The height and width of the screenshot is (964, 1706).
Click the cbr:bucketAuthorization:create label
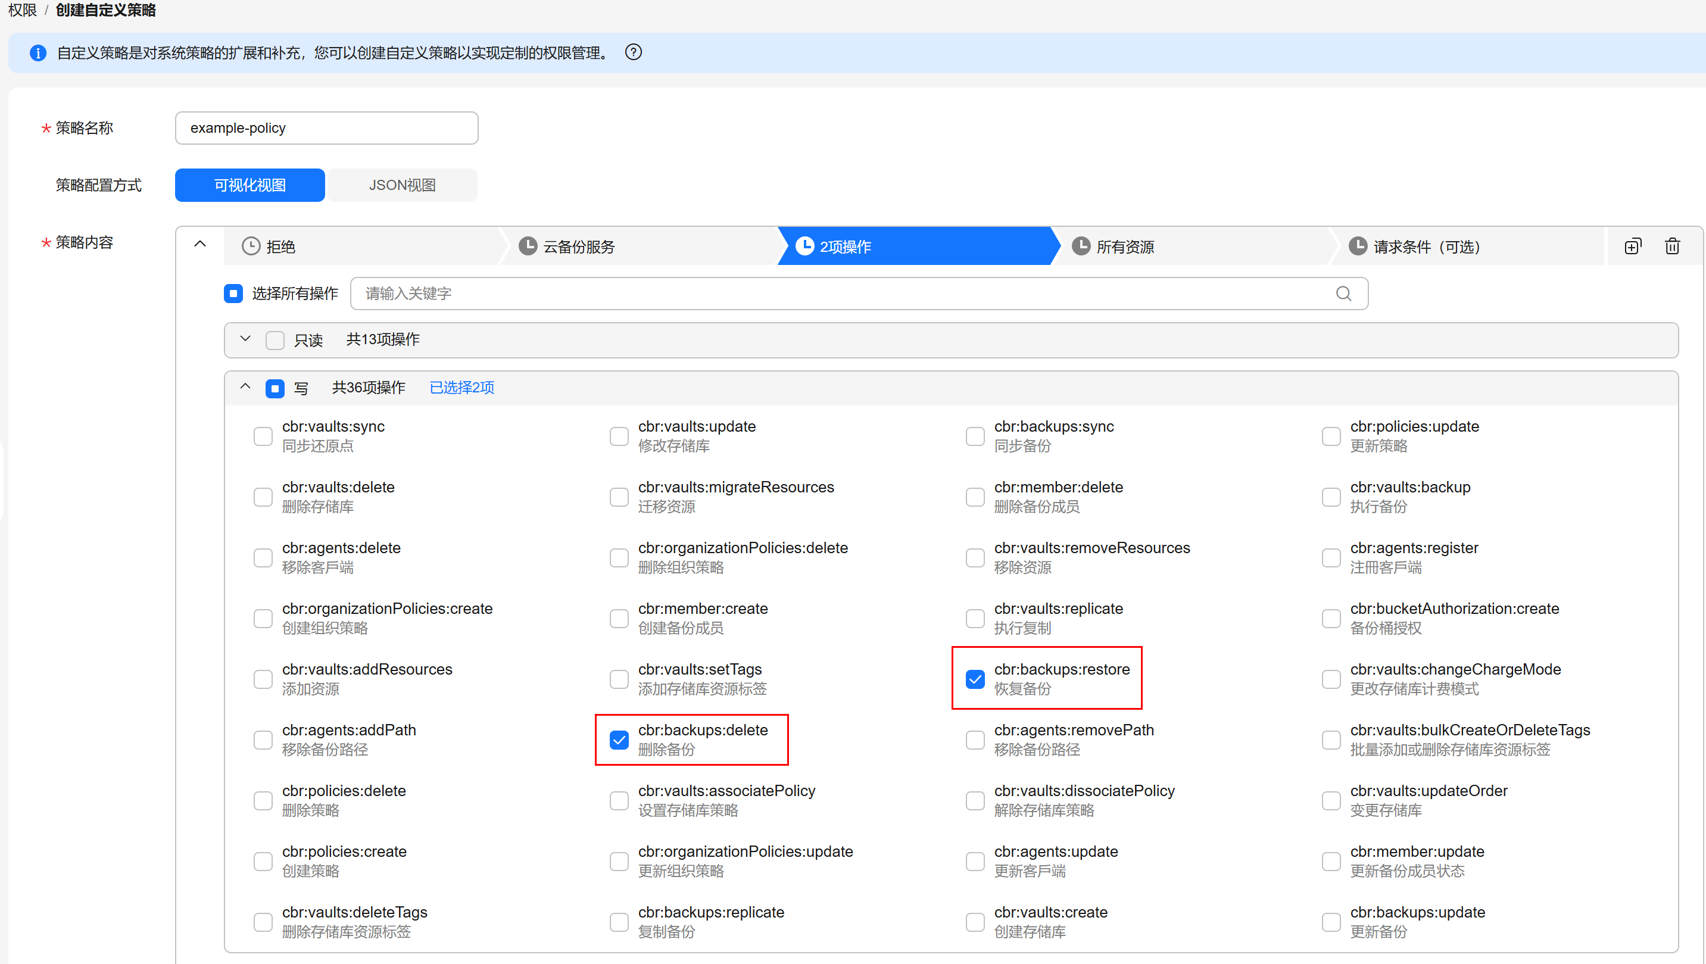[x=1454, y=609]
